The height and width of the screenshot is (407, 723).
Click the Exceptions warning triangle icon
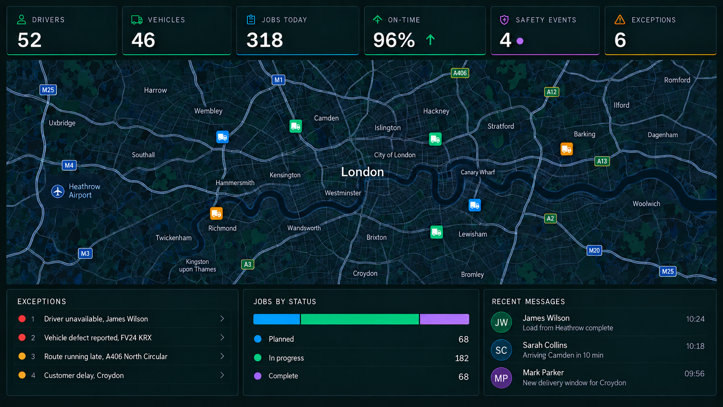pyautogui.click(x=620, y=19)
